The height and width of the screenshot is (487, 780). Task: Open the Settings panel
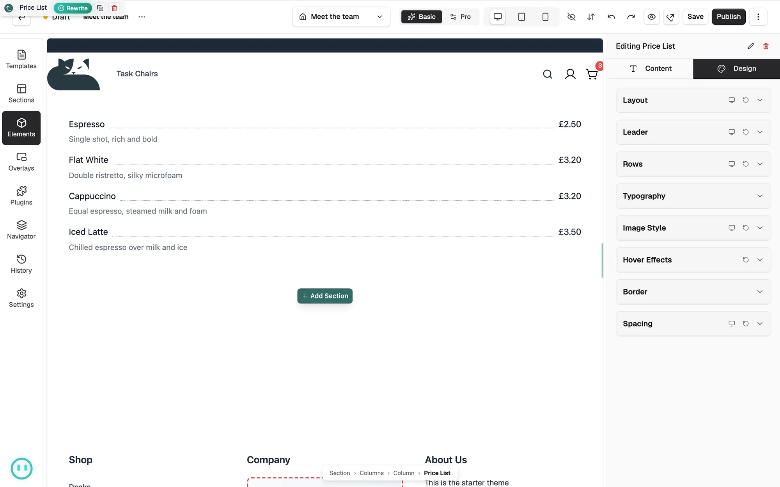tap(21, 298)
